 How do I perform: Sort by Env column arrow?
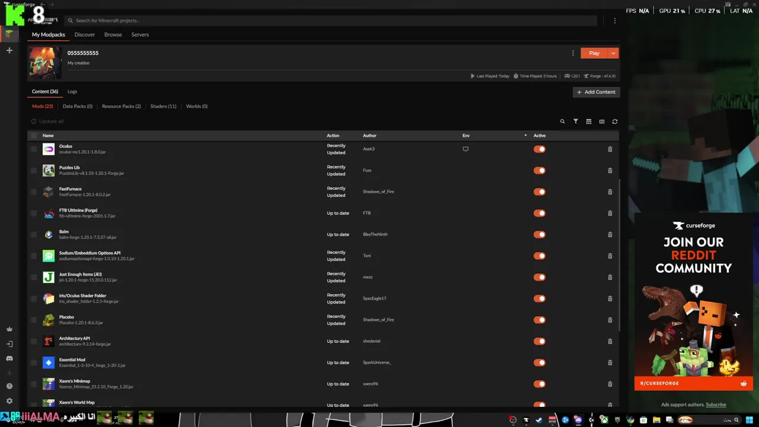coord(525,136)
